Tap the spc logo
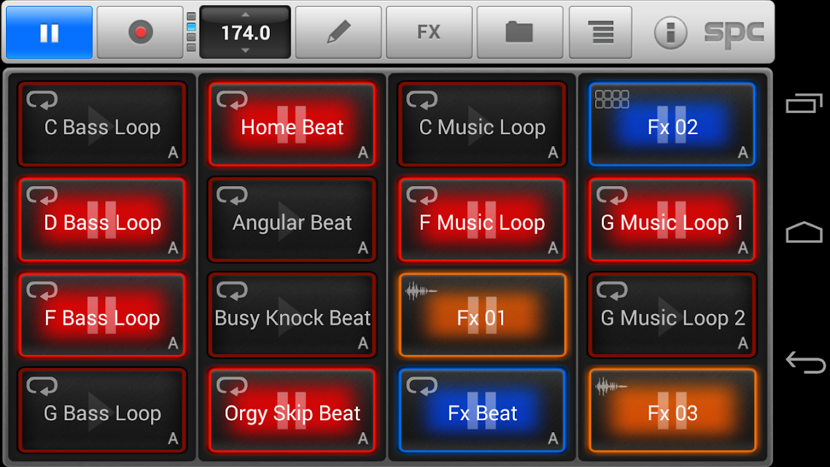The image size is (830, 467). 734,34
